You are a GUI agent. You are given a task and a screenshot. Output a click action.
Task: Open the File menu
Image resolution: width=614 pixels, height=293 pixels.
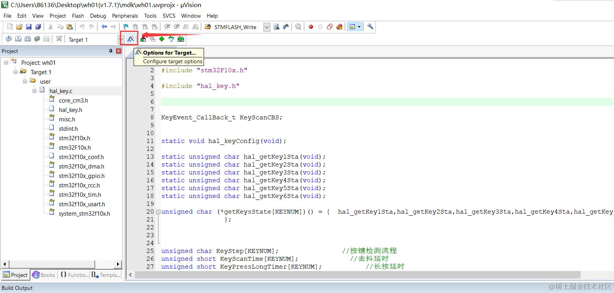click(7, 16)
